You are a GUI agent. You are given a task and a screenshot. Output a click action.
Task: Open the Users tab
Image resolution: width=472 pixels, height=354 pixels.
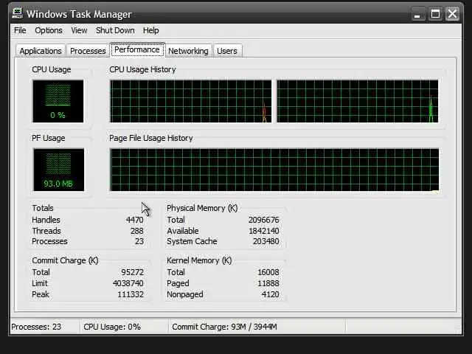coord(227,51)
